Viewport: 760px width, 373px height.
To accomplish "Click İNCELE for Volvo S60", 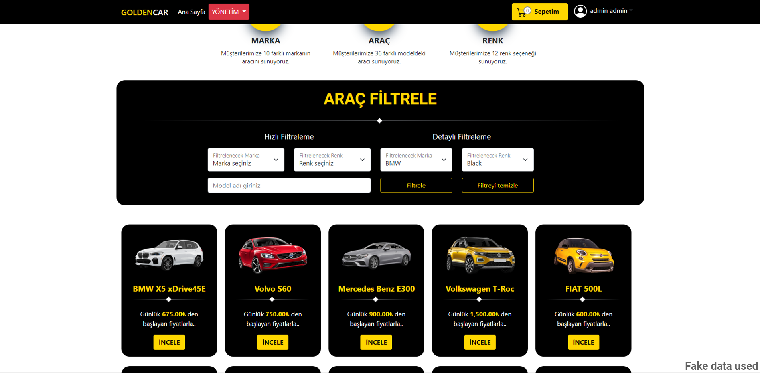I will [273, 342].
